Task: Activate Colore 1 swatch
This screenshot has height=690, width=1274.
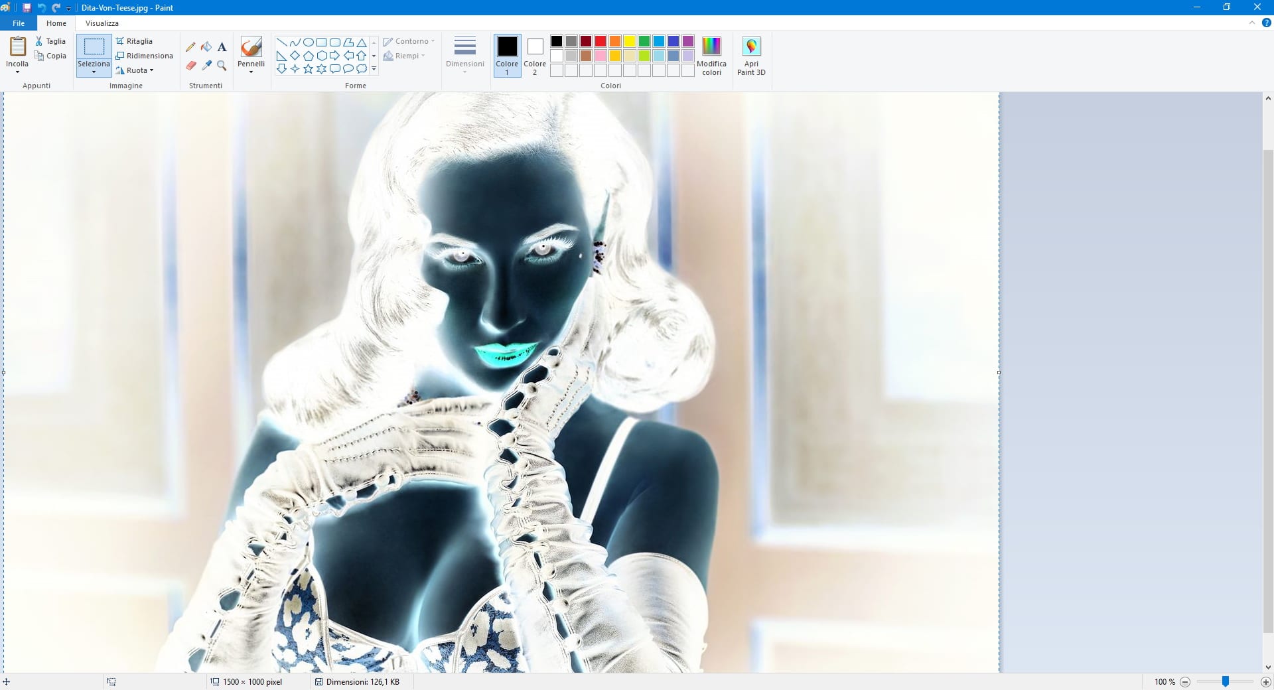Action: coord(507,55)
